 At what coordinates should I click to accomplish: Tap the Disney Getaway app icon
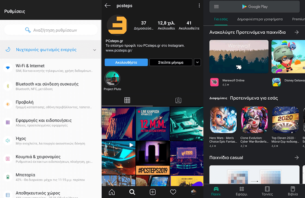coord(277,82)
